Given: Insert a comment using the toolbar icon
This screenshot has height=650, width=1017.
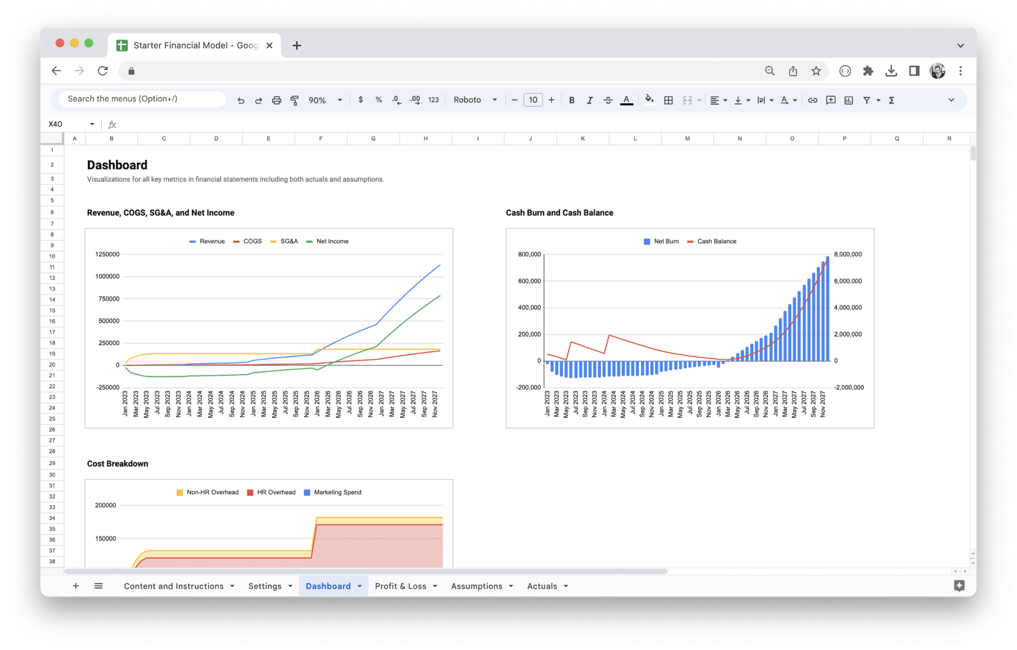Looking at the screenshot, I should pyautogui.click(x=831, y=100).
